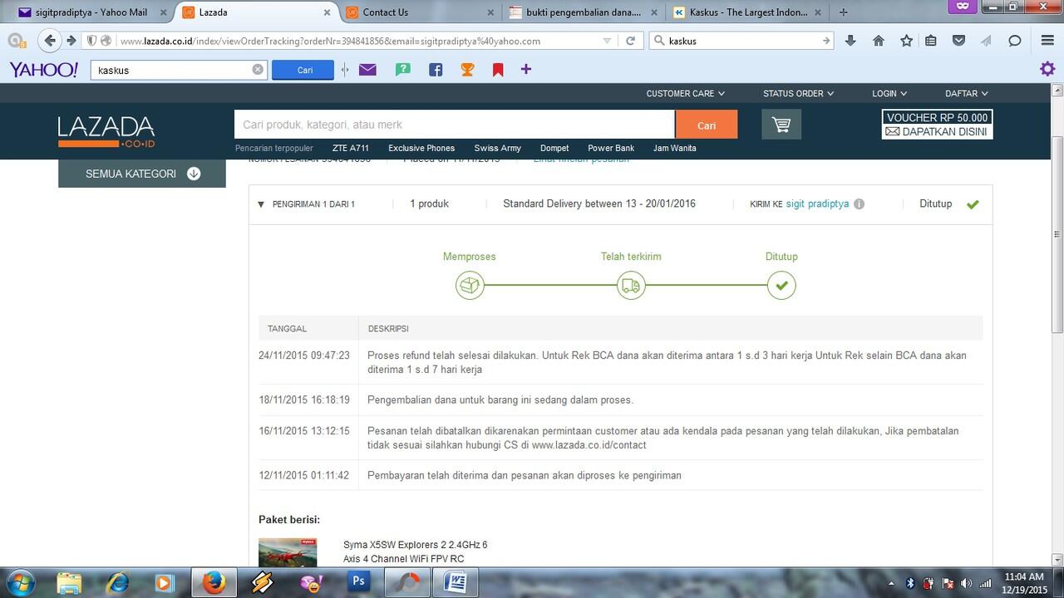The image size is (1064, 598).
Task: Open the Firefox hamburger menu
Action: point(1047,40)
